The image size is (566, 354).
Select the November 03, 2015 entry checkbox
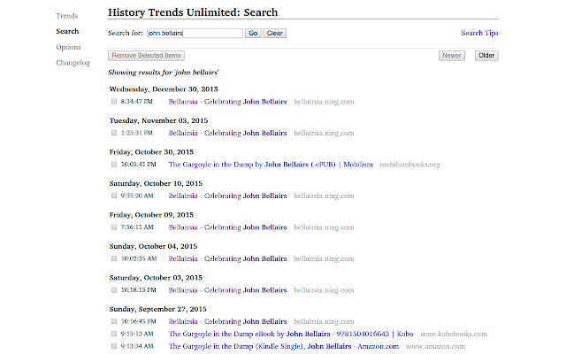(114, 133)
